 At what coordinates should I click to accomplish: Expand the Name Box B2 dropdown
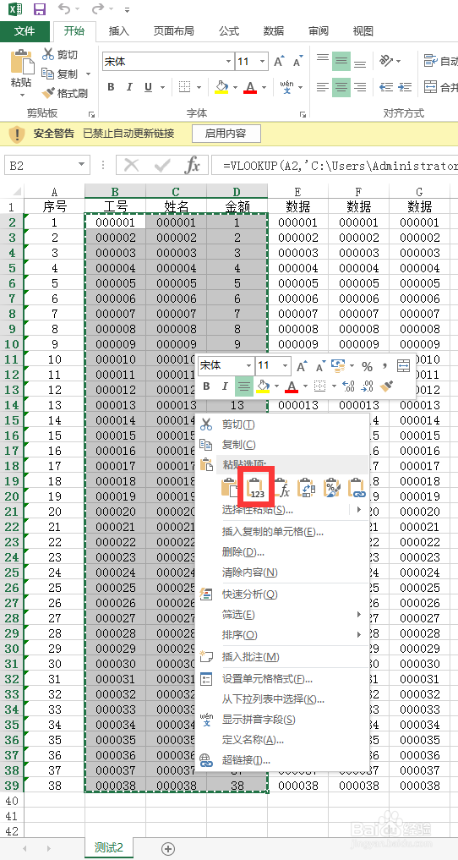[x=82, y=165]
